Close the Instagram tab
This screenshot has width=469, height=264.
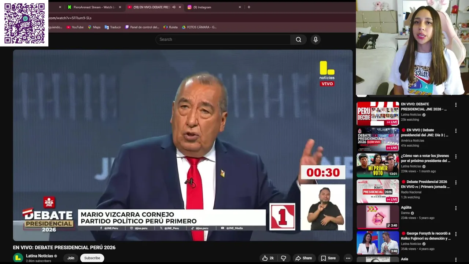point(240,7)
